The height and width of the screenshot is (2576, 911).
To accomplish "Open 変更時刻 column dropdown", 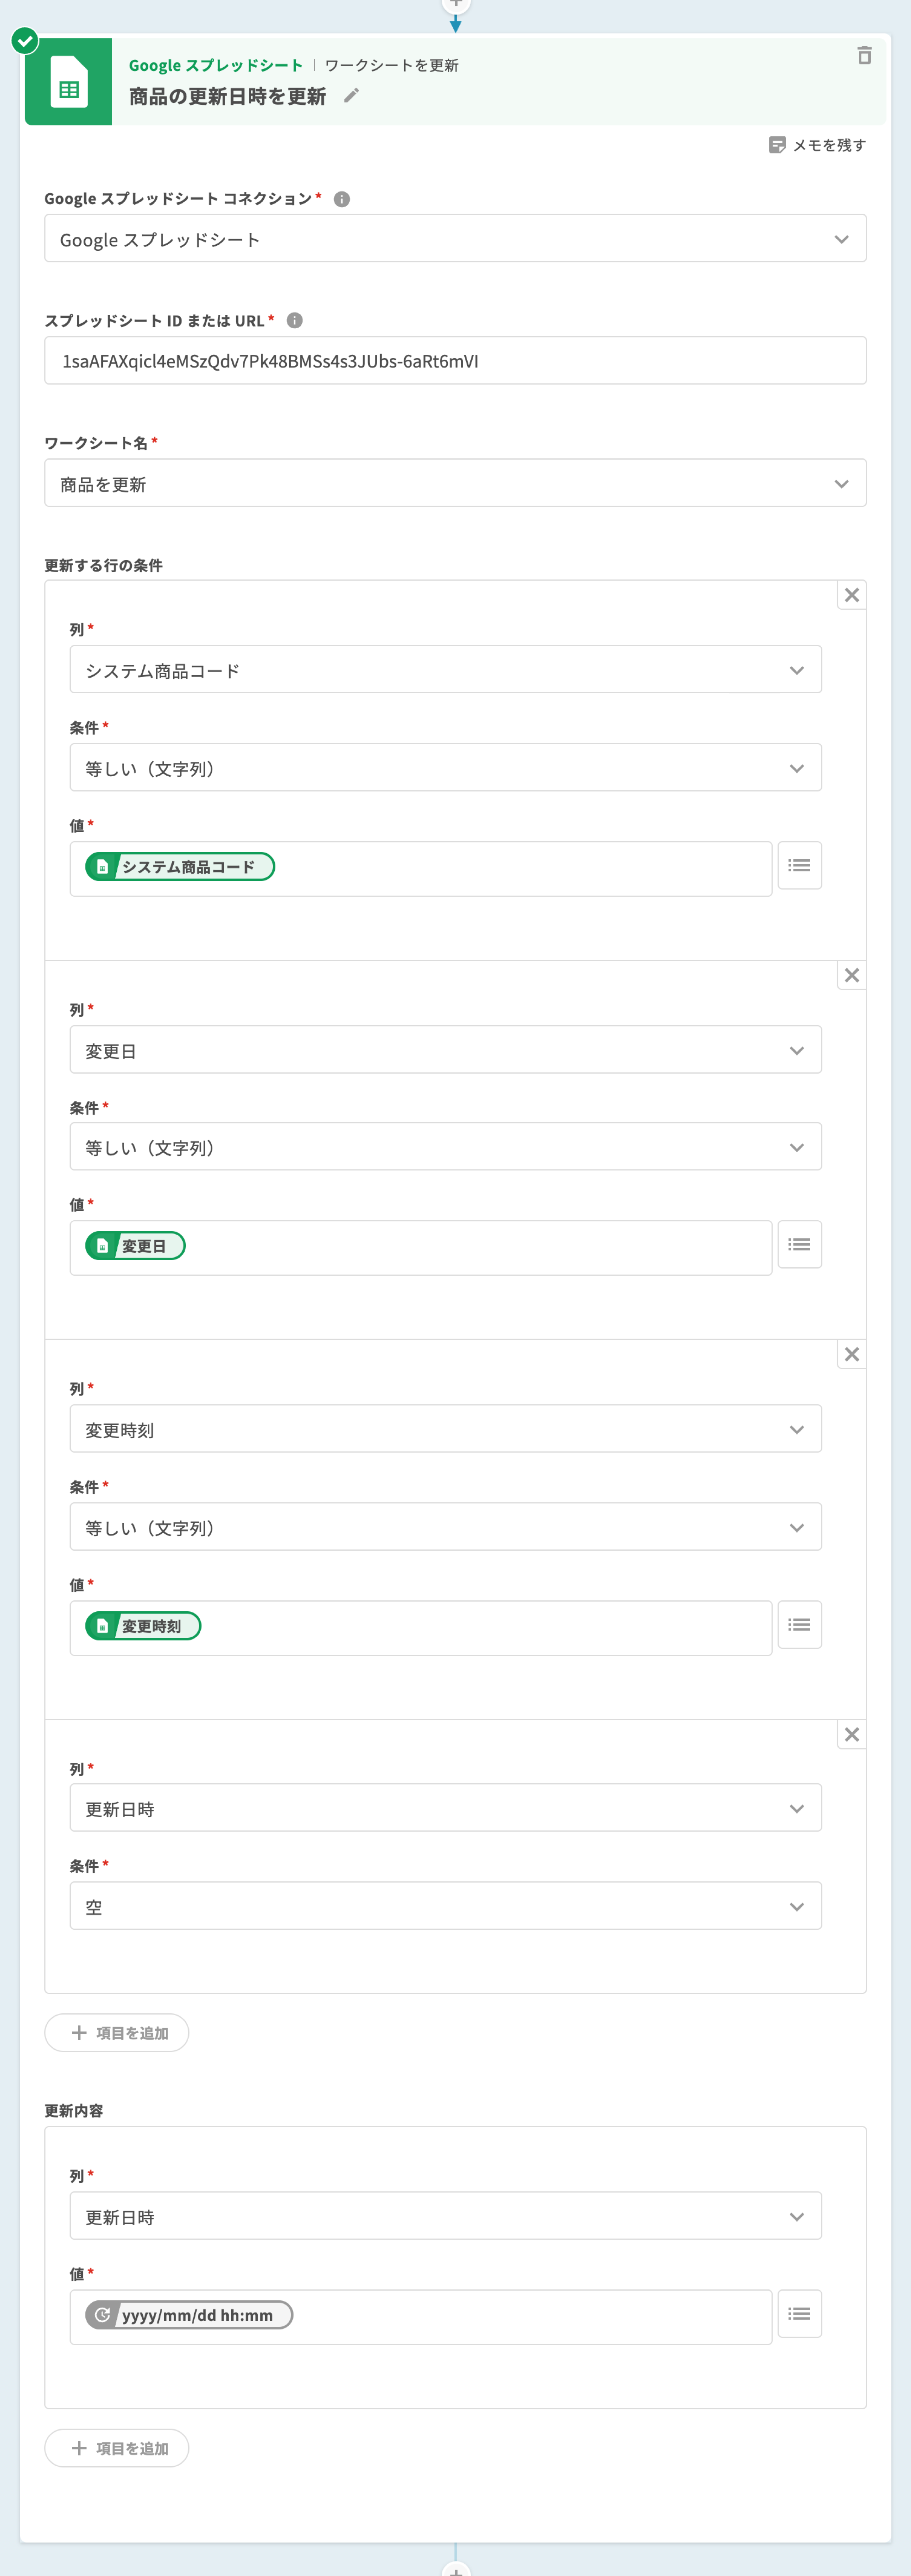I will point(446,1429).
